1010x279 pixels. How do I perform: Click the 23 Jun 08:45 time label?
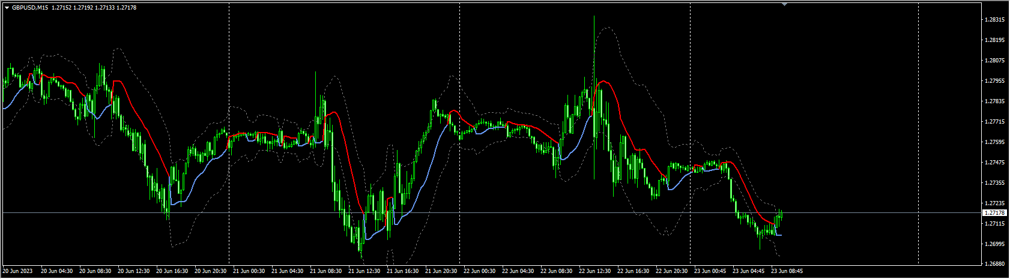[x=787, y=271]
